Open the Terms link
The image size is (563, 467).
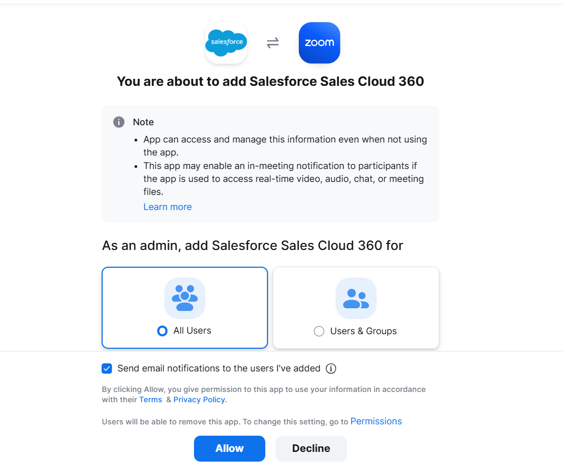(151, 400)
